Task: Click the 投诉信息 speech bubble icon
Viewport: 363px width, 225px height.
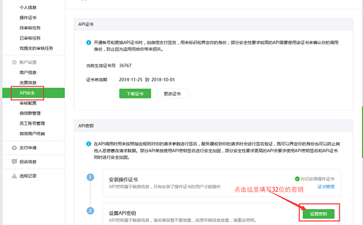Action: click(15, 162)
